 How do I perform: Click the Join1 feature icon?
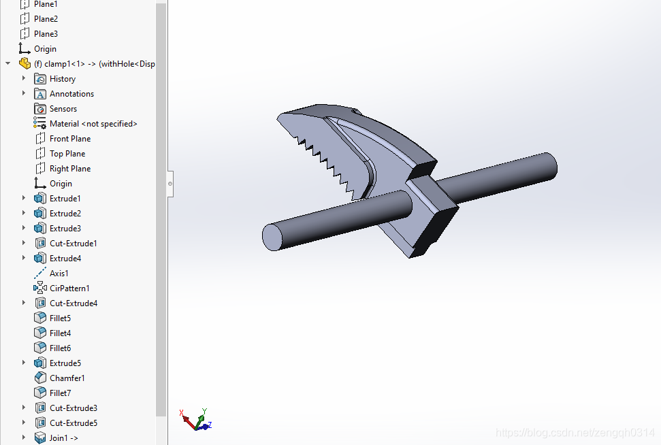(40, 438)
